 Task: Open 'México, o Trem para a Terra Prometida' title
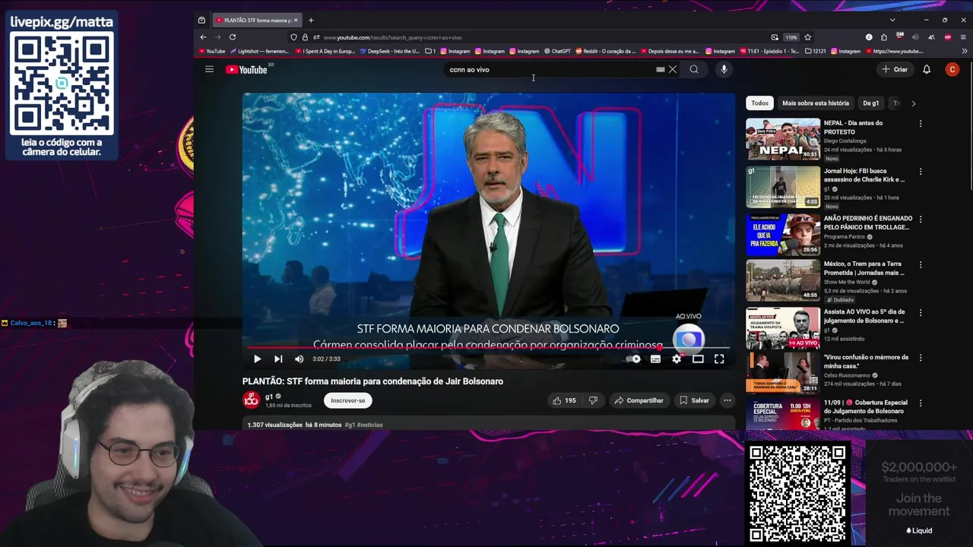(864, 268)
